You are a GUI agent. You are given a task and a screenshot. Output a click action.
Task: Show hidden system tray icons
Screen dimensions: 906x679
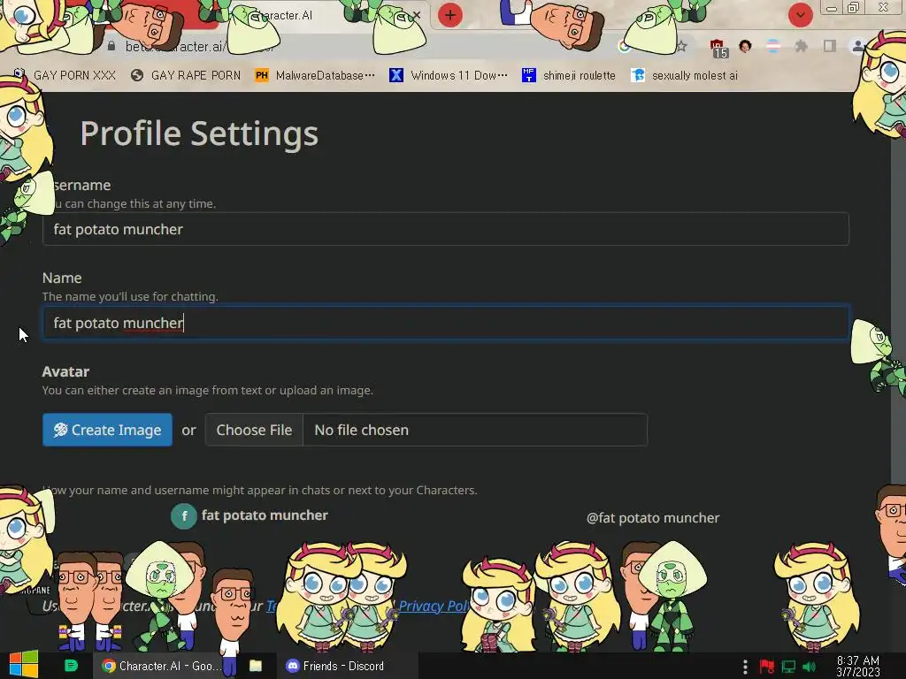[745, 667]
